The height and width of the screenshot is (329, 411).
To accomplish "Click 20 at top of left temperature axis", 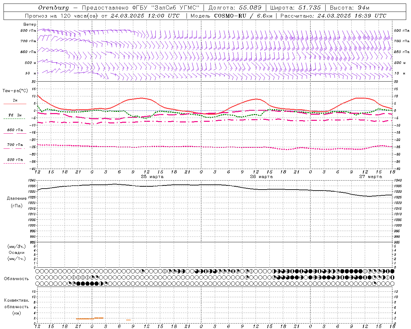I will [x=34, y=82].
